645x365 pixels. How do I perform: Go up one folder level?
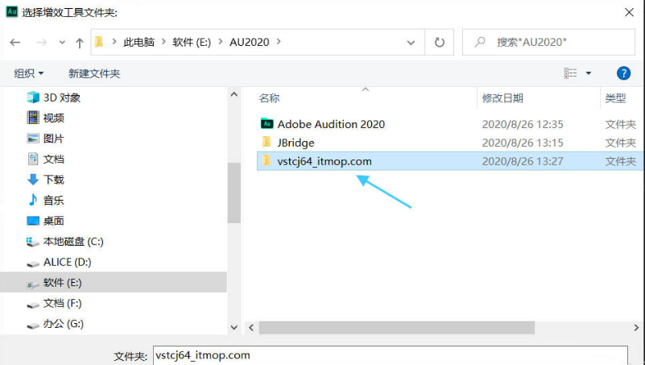point(80,43)
